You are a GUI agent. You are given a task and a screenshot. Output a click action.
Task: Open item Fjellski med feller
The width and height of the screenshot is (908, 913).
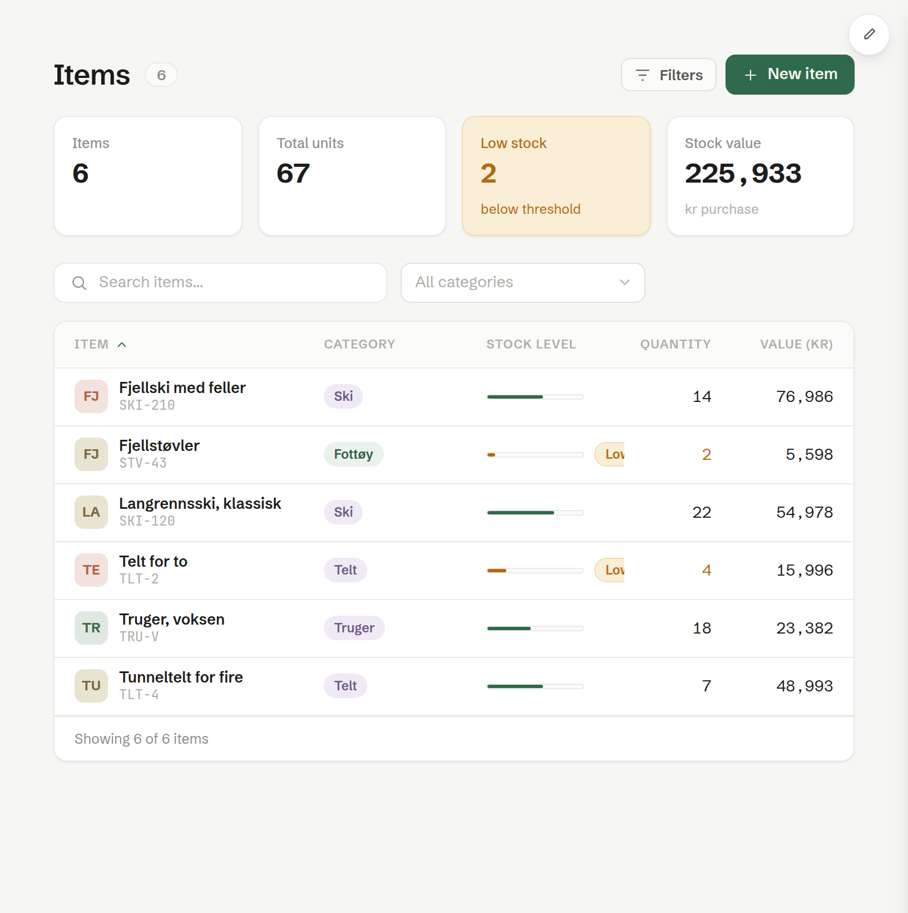182,387
